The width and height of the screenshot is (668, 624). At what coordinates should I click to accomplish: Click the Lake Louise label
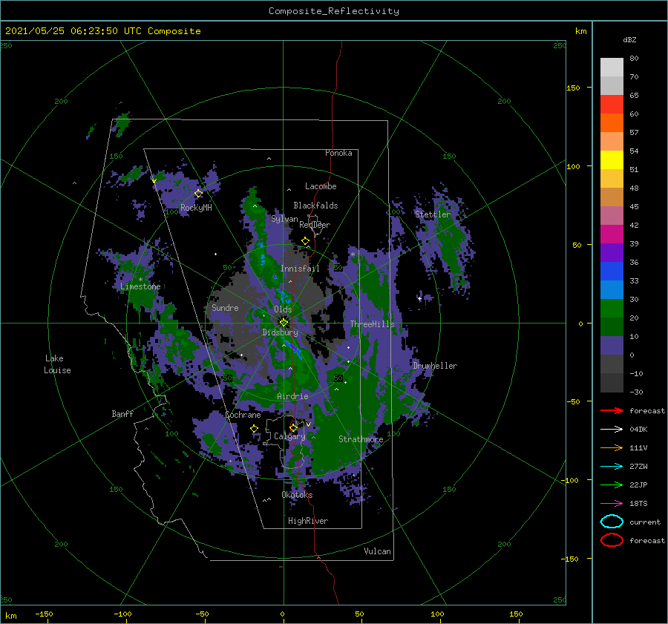pyautogui.click(x=57, y=364)
